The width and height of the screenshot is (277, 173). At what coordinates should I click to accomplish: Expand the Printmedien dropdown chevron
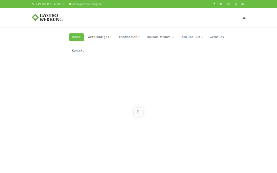coord(139,37)
